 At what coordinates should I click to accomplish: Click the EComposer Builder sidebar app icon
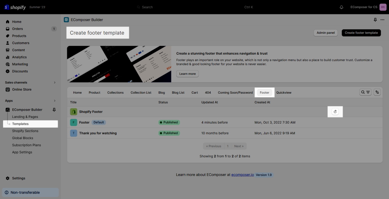point(8,110)
